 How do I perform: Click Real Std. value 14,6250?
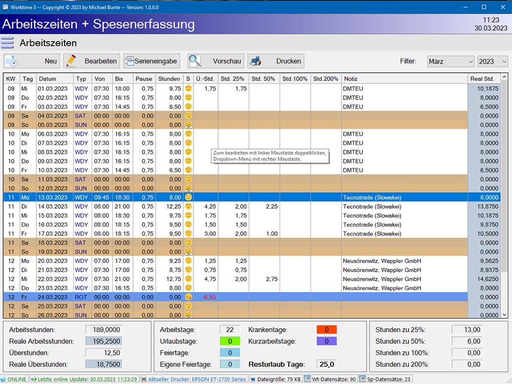click(487, 279)
